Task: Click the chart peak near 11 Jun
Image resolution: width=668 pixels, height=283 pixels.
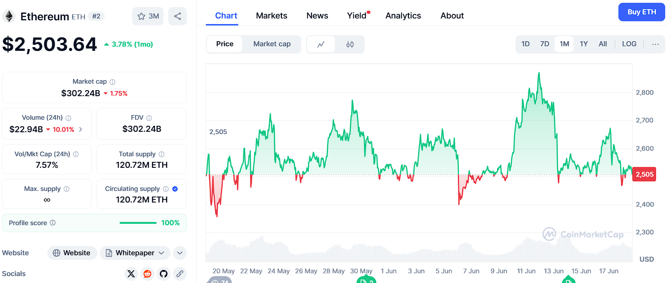Action: click(x=539, y=73)
